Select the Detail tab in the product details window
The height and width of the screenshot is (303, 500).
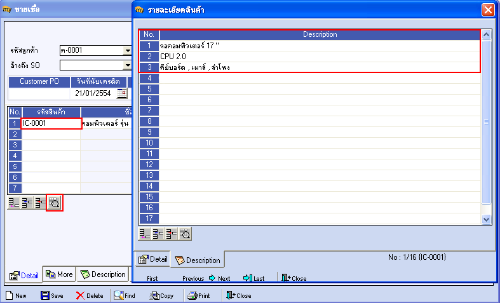152,259
